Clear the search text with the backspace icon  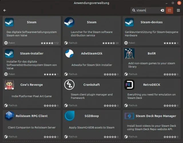click(x=162, y=10)
